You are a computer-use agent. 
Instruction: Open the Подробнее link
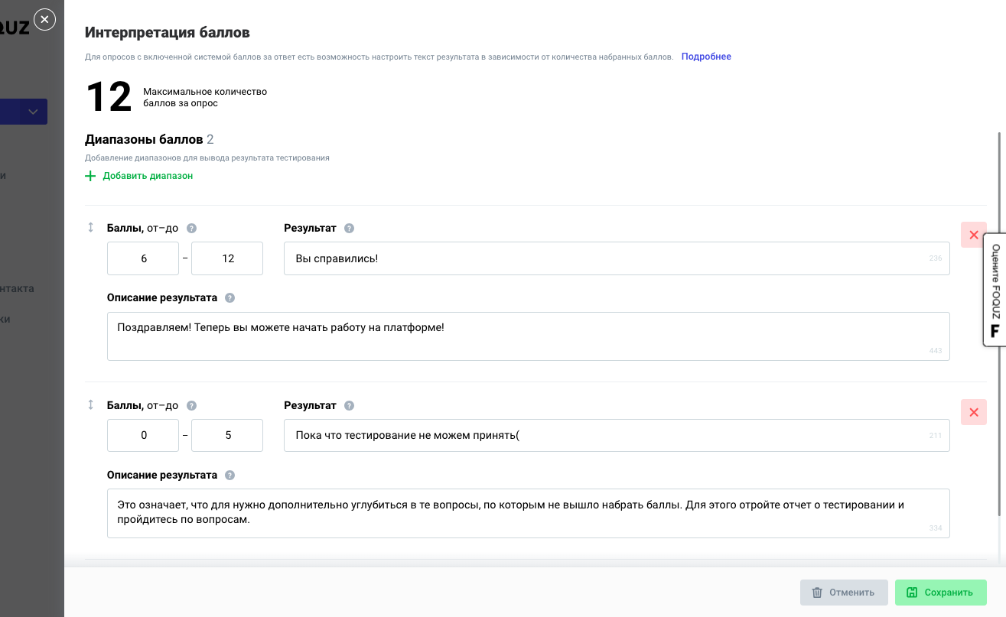pos(706,57)
